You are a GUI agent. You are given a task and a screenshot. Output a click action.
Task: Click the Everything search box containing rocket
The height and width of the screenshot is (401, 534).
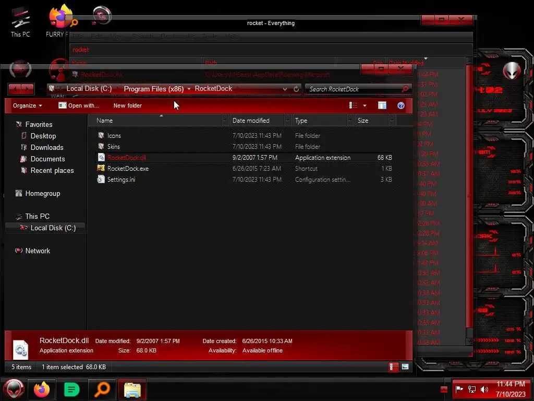point(271,50)
